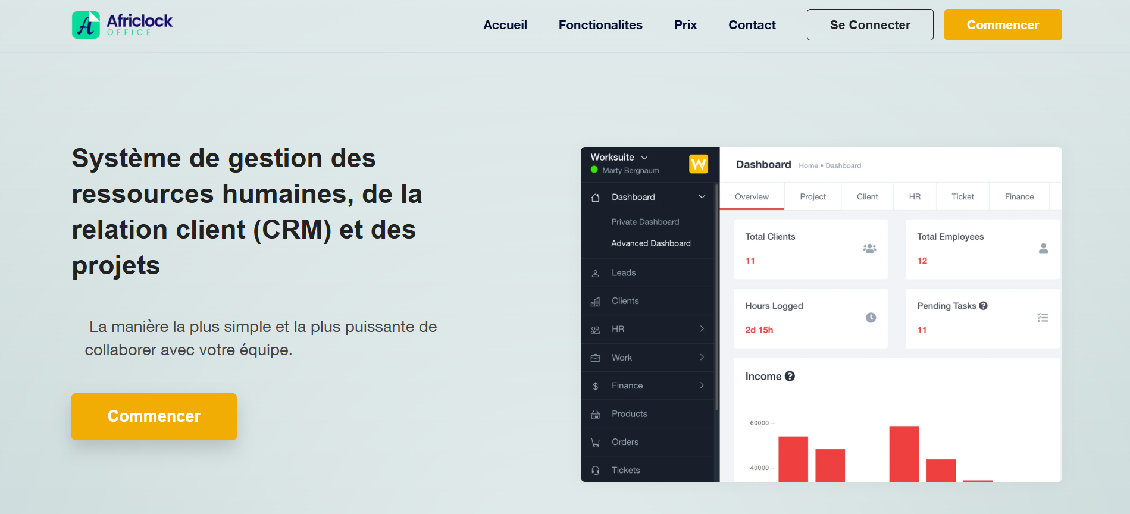Click the Tickets headset icon
Image resolution: width=1130 pixels, height=514 pixels.
click(x=595, y=471)
